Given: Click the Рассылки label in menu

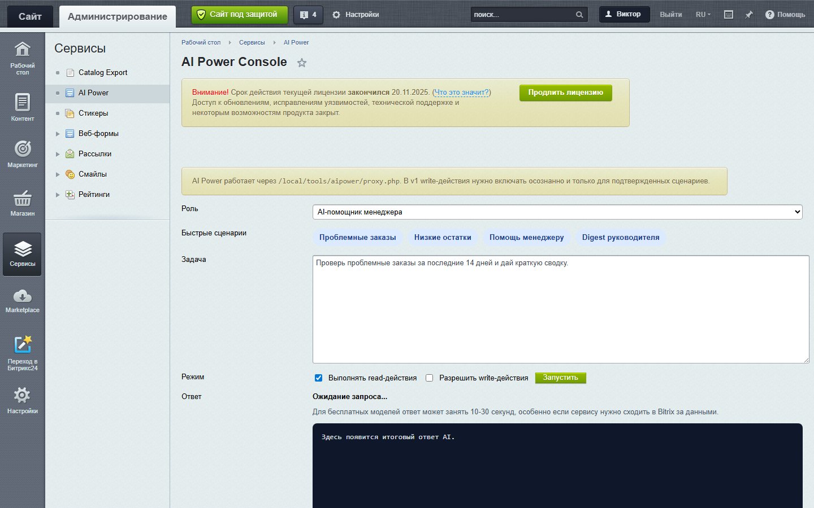Looking at the screenshot, I should click(95, 154).
